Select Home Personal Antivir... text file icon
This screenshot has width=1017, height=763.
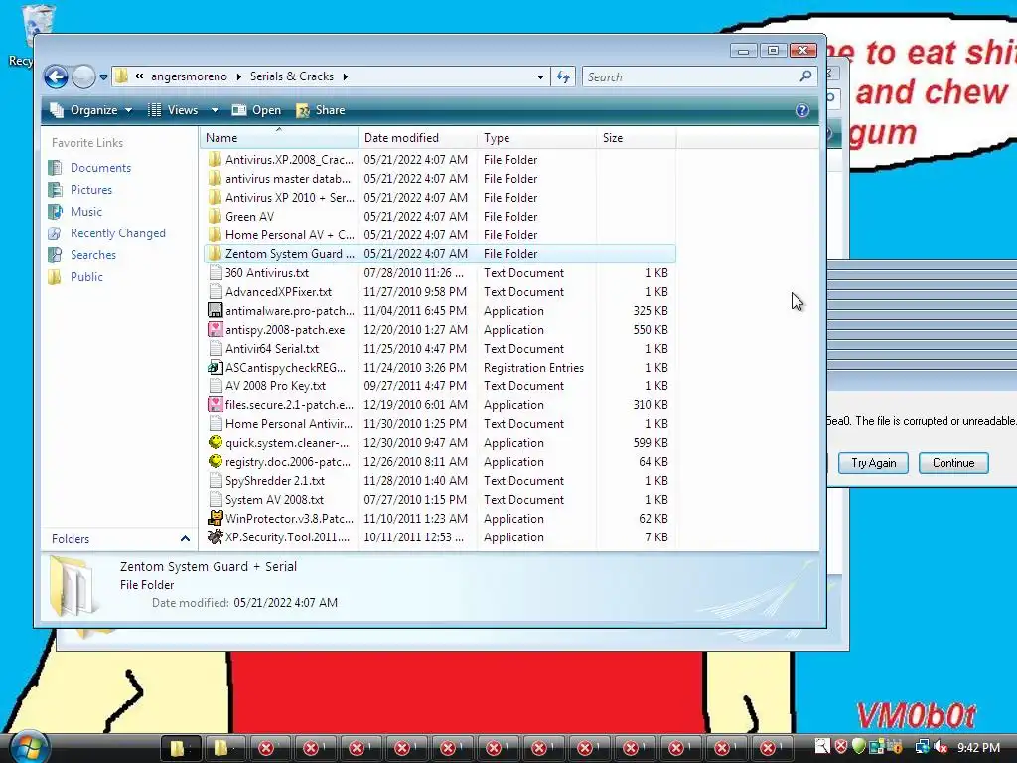[x=215, y=423]
